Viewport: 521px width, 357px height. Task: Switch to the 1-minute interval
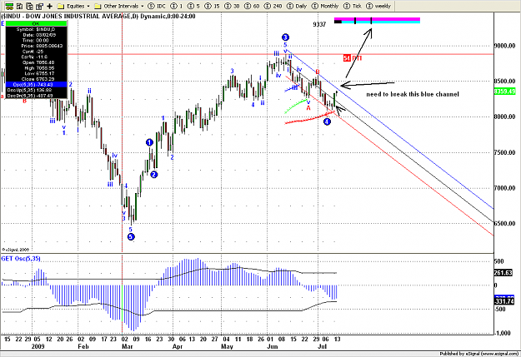click(177, 6)
